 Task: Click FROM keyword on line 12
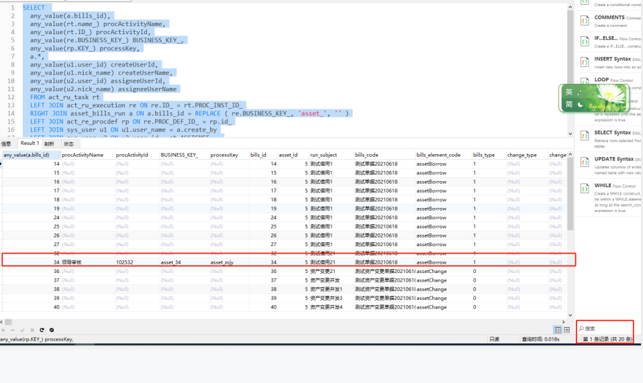38,97
